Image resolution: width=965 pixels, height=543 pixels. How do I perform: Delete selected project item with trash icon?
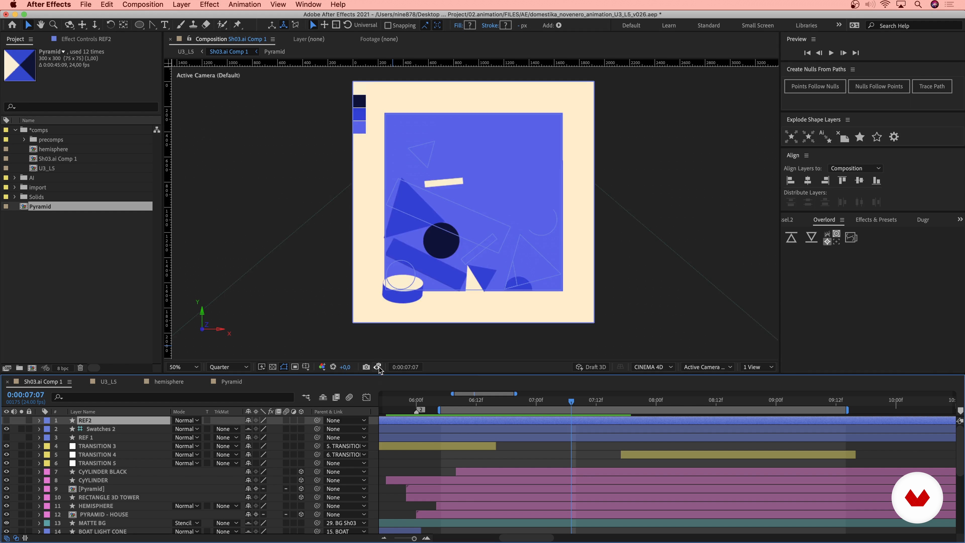(x=80, y=368)
